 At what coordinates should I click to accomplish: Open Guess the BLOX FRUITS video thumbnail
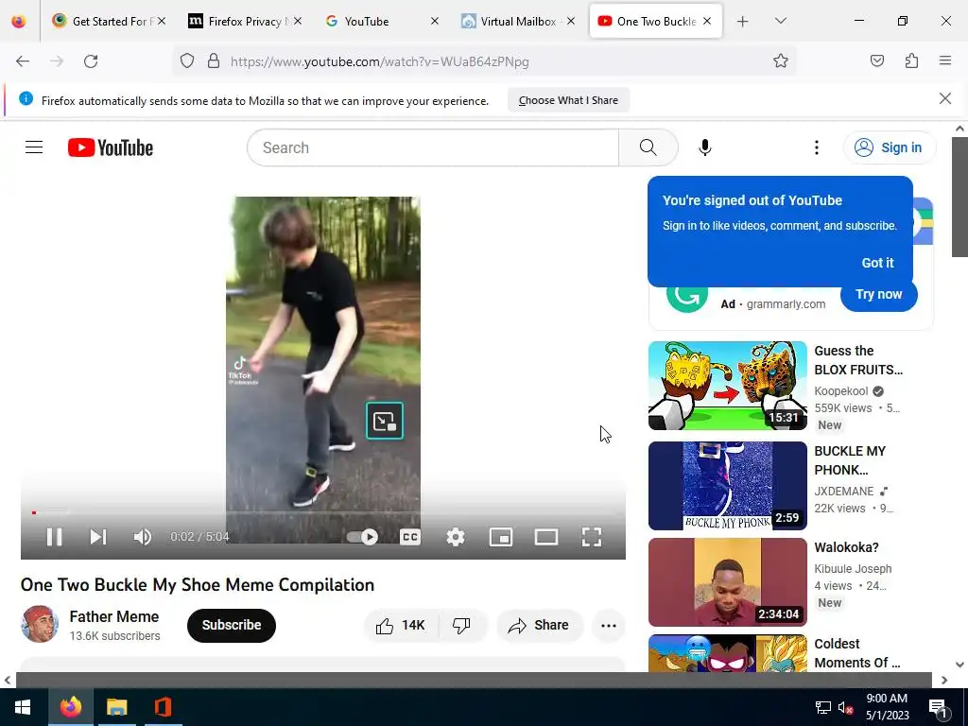coord(727,386)
